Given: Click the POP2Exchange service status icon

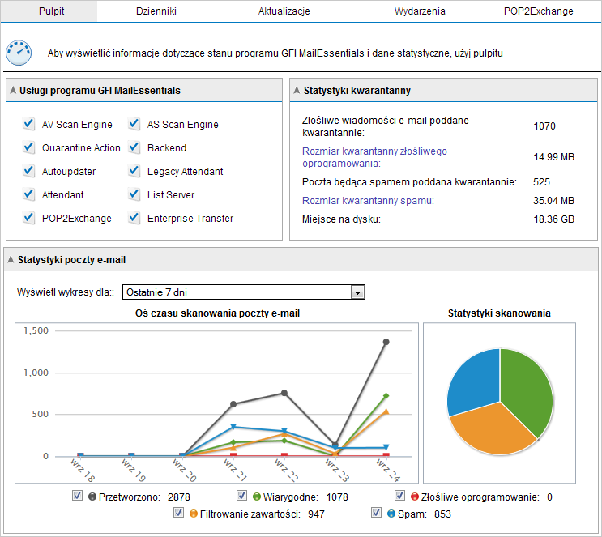Looking at the screenshot, I should point(29,219).
